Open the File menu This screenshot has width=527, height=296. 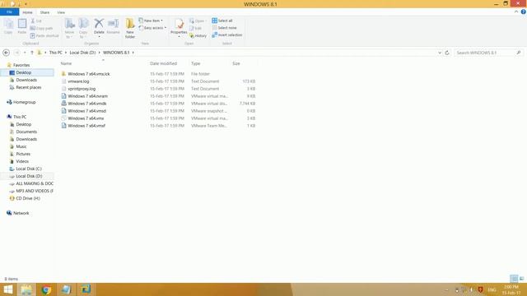coord(9,12)
